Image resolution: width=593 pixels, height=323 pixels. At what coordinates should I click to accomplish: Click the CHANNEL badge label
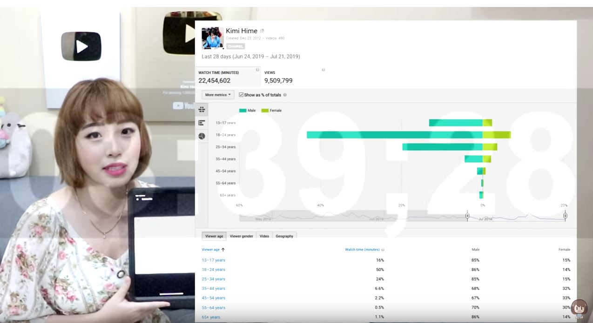point(235,46)
